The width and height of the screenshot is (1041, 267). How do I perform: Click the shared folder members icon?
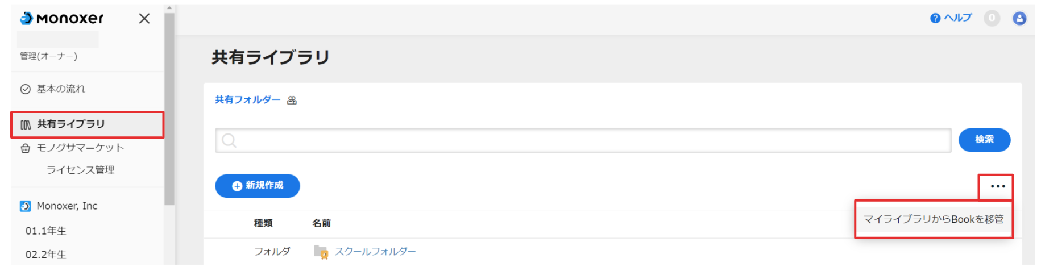[292, 101]
